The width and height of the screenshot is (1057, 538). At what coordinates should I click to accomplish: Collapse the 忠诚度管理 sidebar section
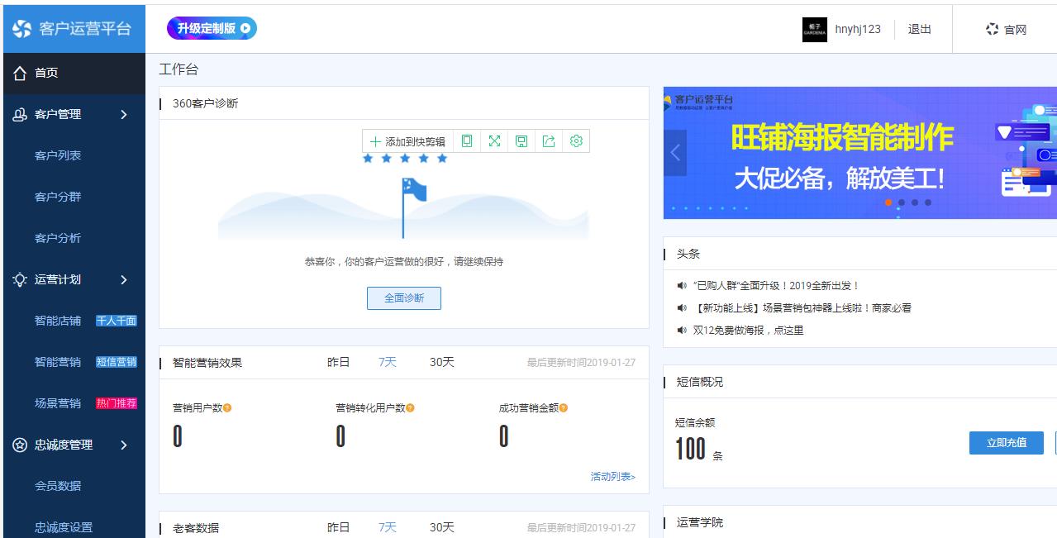pos(124,445)
